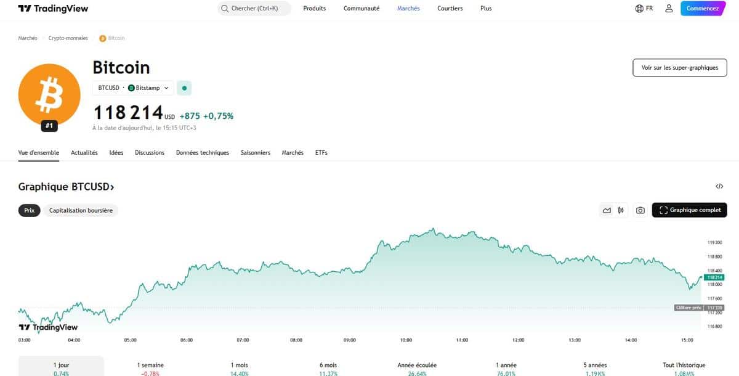The width and height of the screenshot is (739, 376).
Task: Change language with the FR globe icon
Action: pyautogui.click(x=644, y=9)
